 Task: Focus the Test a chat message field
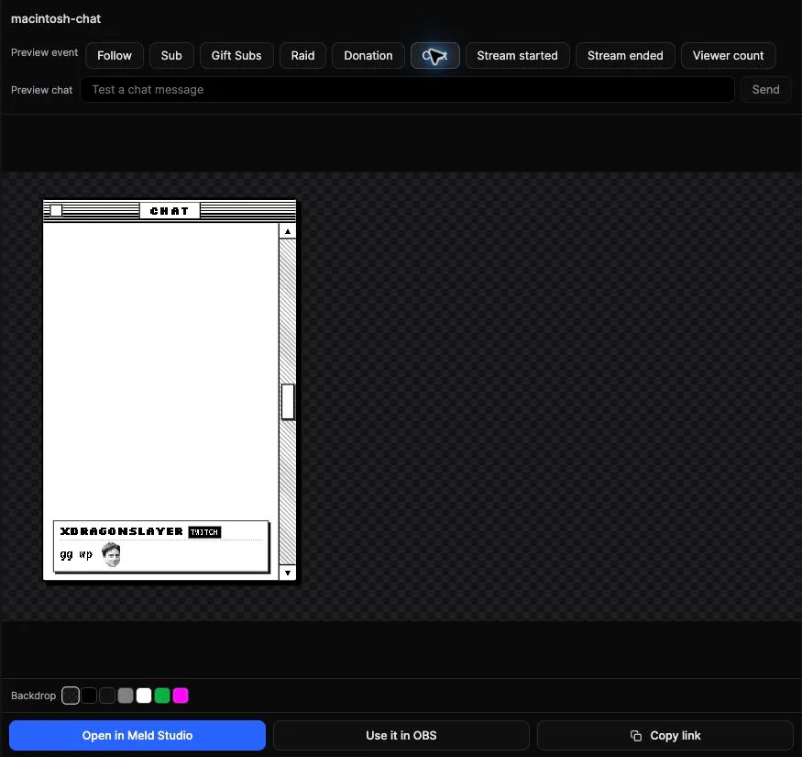tap(407, 90)
